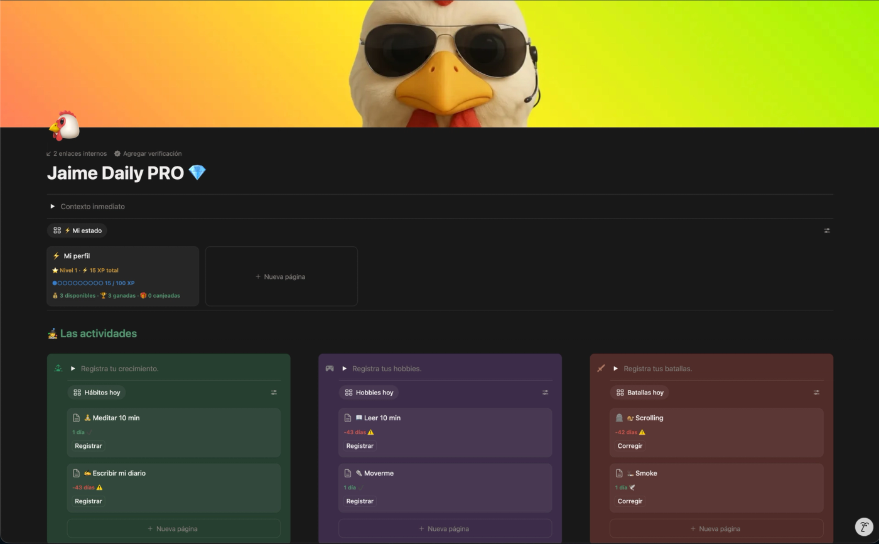Select the Hábitos hoy view tab
The image size is (879, 544).
coord(96,393)
